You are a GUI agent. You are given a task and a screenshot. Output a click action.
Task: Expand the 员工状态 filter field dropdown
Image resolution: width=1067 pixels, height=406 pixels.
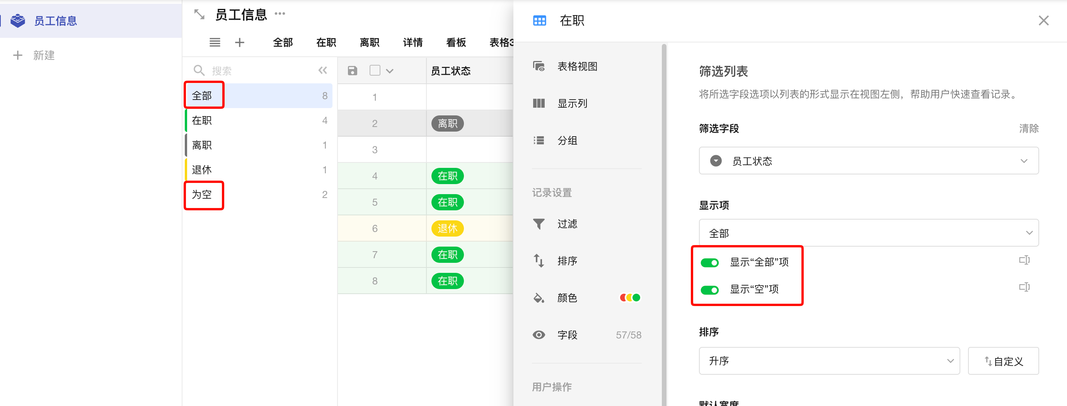pyautogui.click(x=869, y=161)
